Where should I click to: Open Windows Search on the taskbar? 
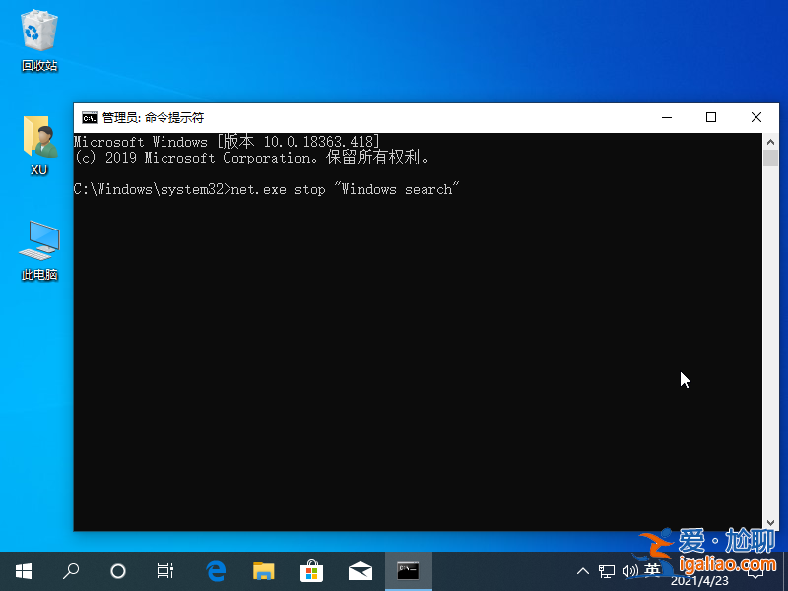[70, 571]
